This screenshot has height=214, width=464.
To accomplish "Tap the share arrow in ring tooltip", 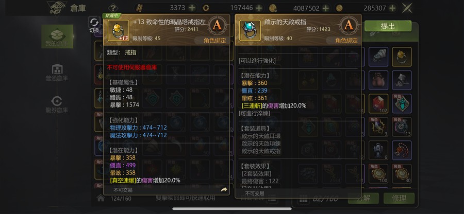I will [x=224, y=190].
